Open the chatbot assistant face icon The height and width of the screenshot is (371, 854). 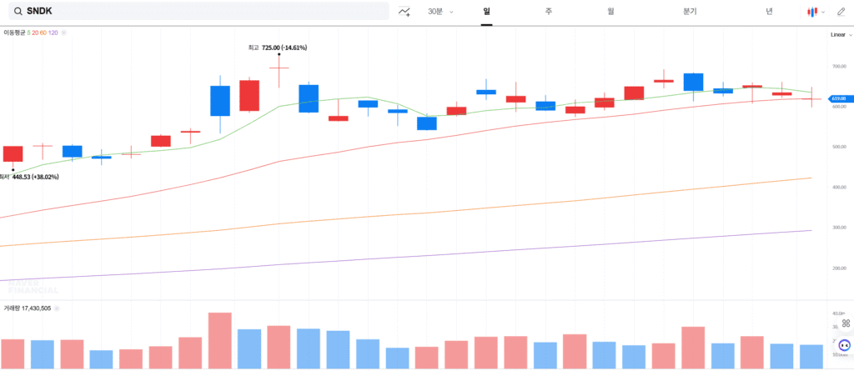(844, 345)
